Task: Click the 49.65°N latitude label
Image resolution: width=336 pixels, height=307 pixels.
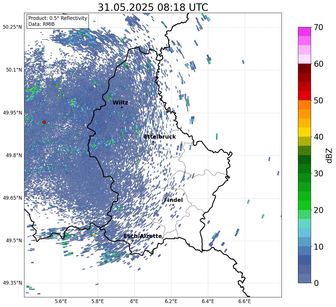Action: (12, 198)
